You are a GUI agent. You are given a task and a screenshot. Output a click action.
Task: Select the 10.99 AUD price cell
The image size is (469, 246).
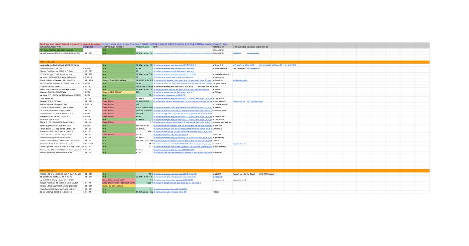144,128
